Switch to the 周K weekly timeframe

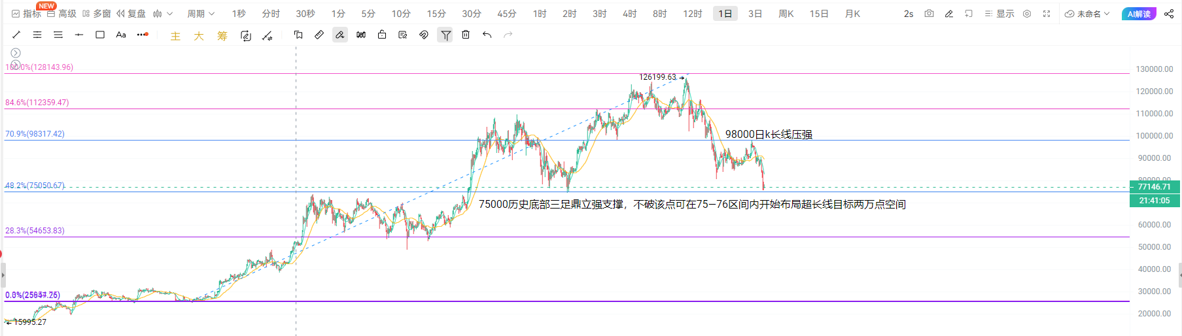[x=786, y=14]
